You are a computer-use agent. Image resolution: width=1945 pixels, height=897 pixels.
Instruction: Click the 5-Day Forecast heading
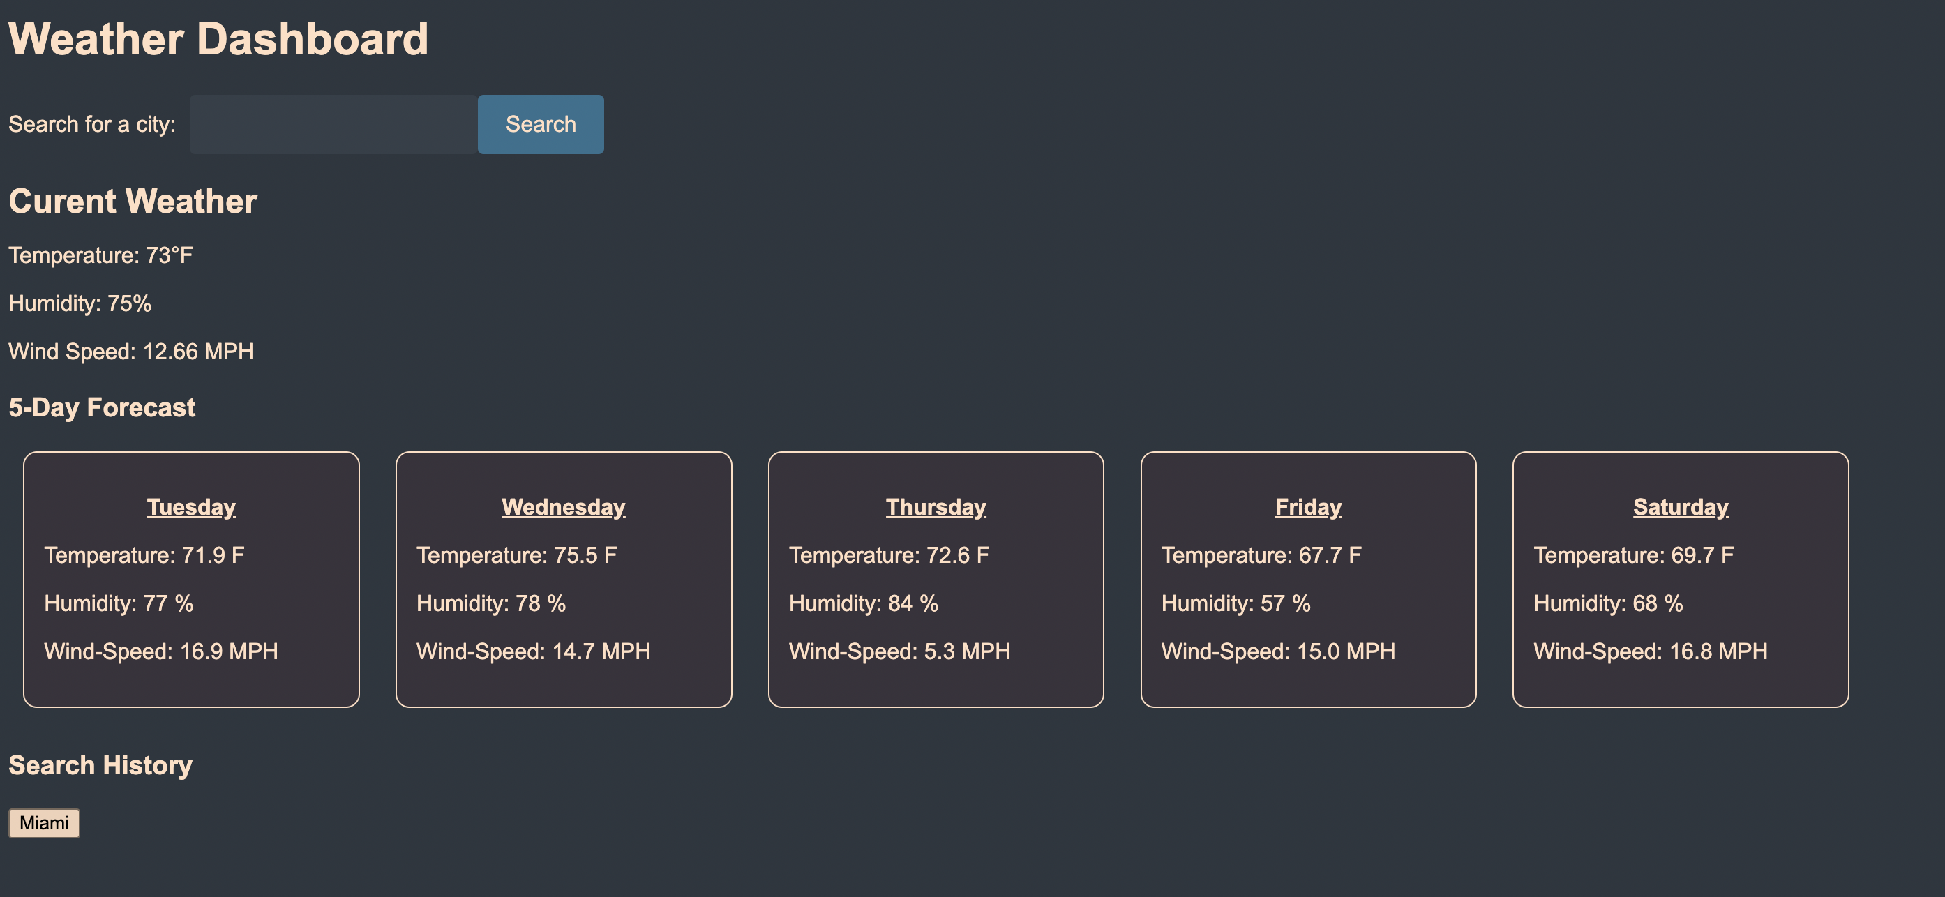pyautogui.click(x=101, y=407)
